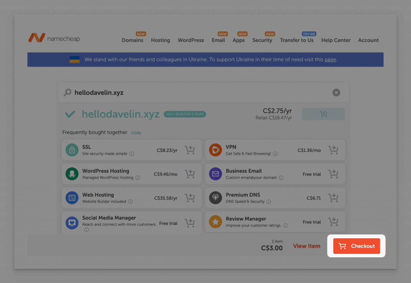Click the C$6.71 Premium DNS price
The width and height of the screenshot is (411, 283).
click(313, 198)
